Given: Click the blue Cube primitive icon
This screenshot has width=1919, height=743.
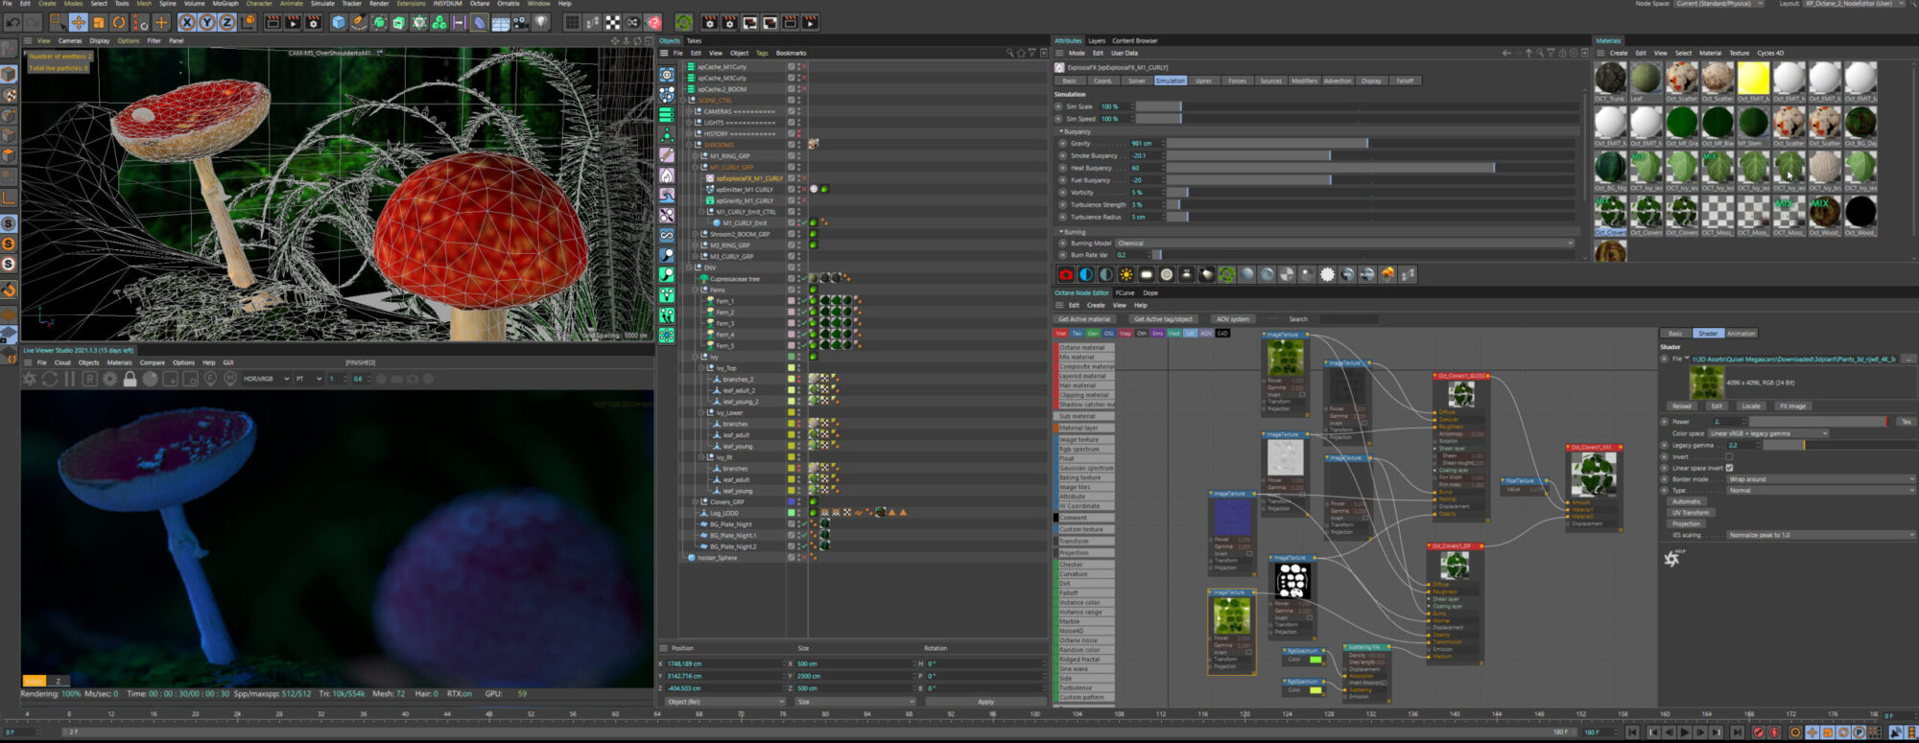Looking at the screenshot, I should 339,22.
